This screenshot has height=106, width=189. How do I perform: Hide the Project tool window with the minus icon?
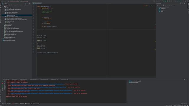(x=31, y=3)
